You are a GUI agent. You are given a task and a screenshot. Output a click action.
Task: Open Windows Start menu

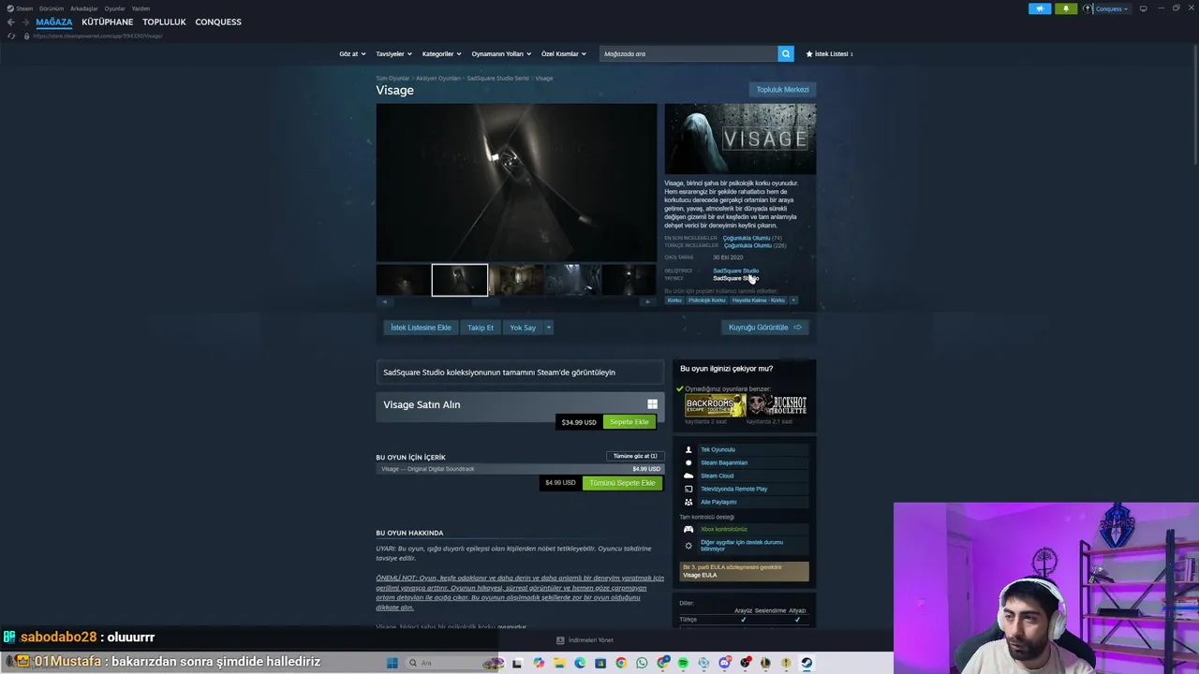[x=392, y=663]
